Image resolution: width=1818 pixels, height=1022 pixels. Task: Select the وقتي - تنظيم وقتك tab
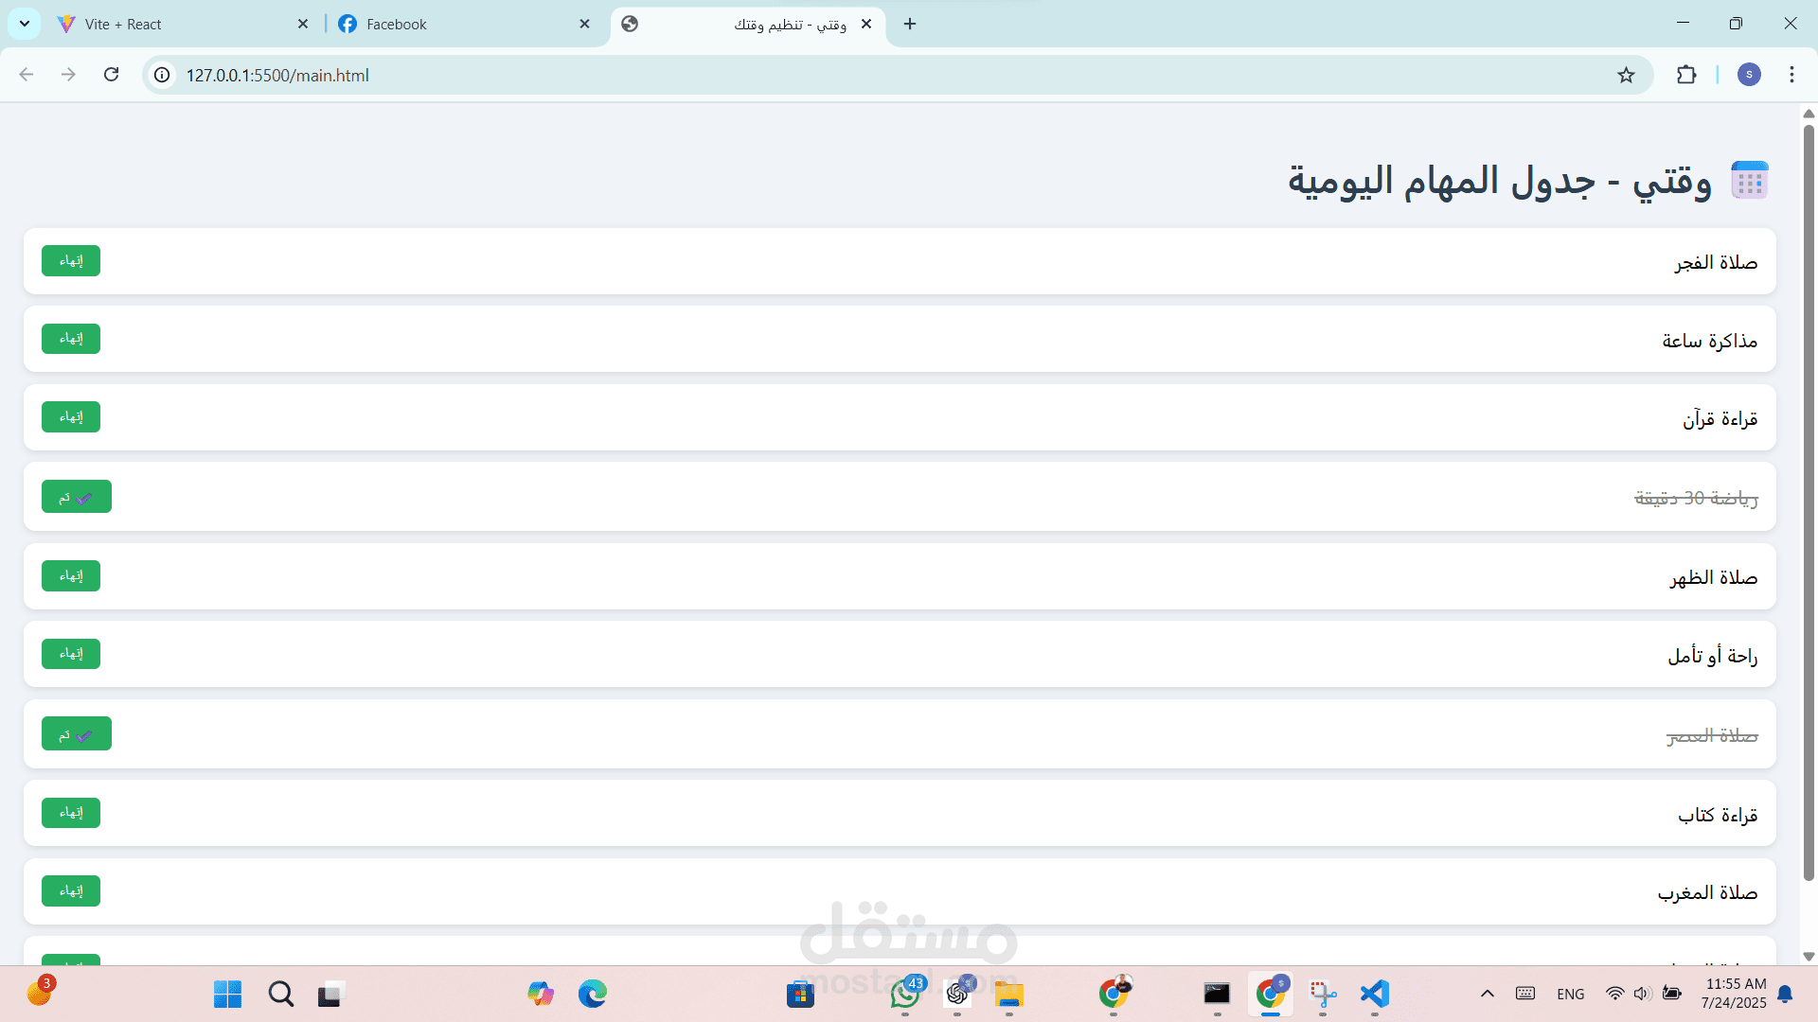coord(748,24)
